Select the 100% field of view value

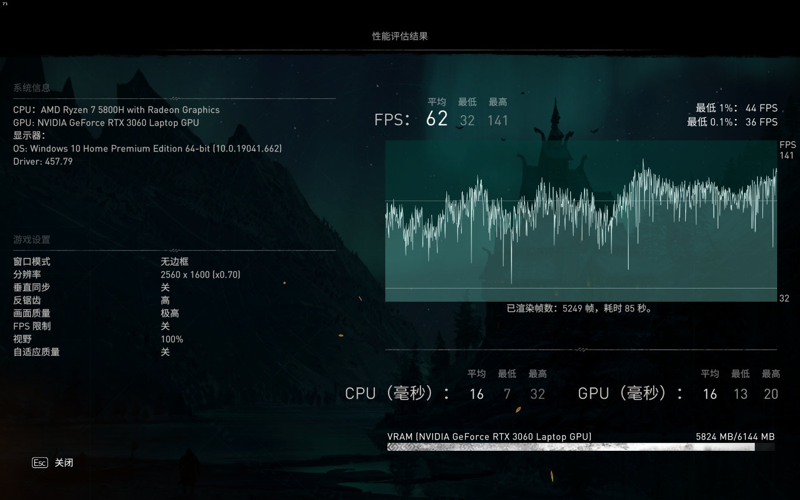[172, 339]
